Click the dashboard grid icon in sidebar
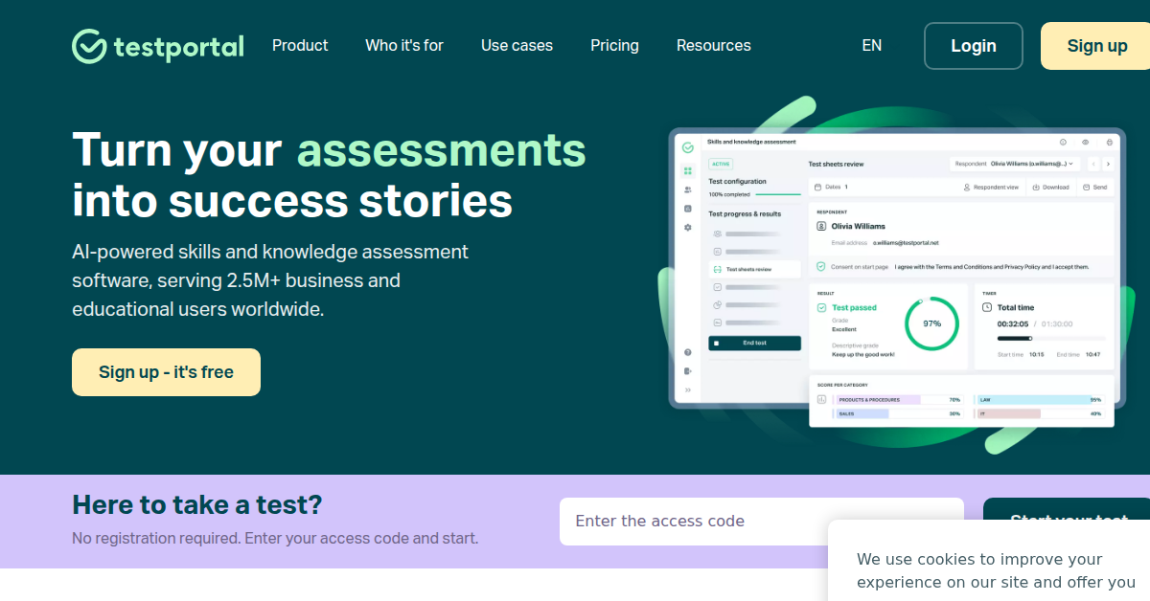The height and width of the screenshot is (601, 1150). 687,171
